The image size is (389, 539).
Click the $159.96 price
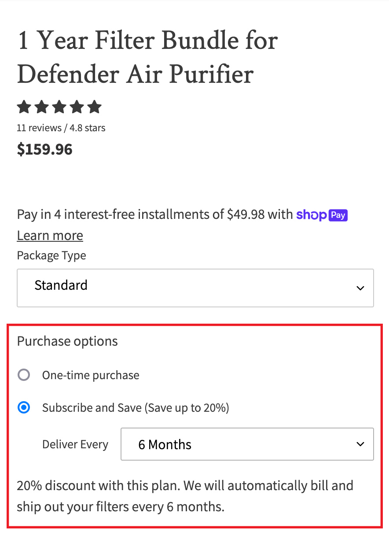[x=45, y=149]
